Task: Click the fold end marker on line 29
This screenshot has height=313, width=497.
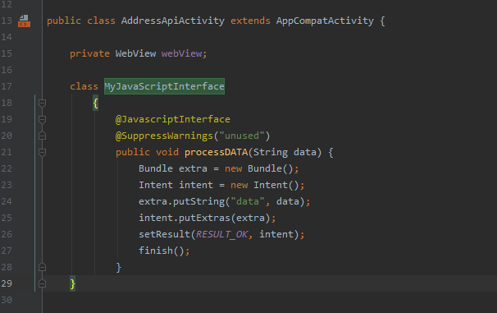Action: coord(42,283)
